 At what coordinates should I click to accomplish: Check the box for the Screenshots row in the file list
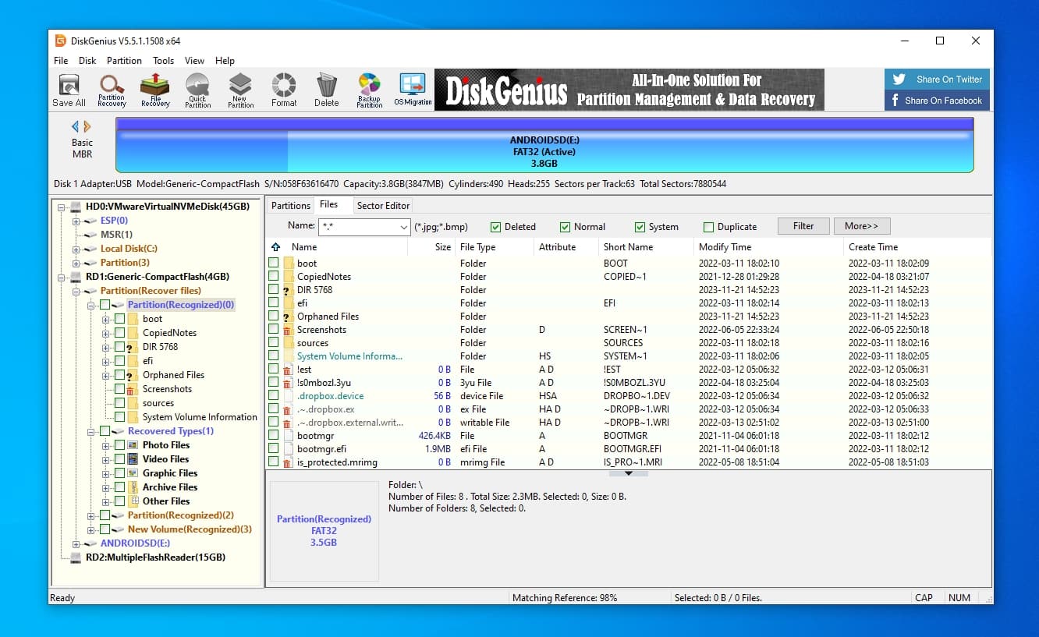(x=274, y=330)
